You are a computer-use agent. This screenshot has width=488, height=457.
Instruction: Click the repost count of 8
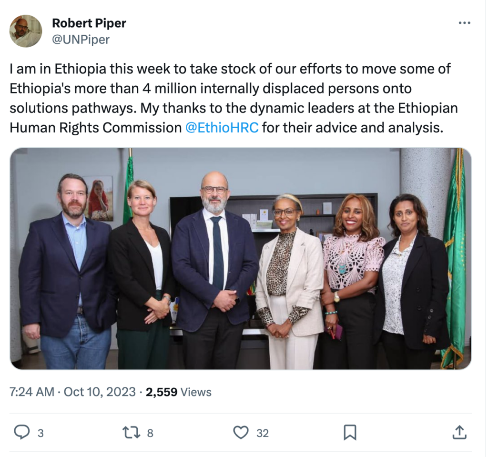pyautogui.click(x=150, y=433)
